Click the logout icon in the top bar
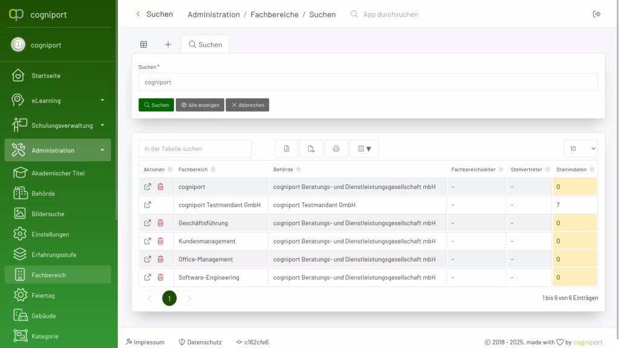Screen dimensions: 619x348 pyautogui.click(x=597, y=14)
